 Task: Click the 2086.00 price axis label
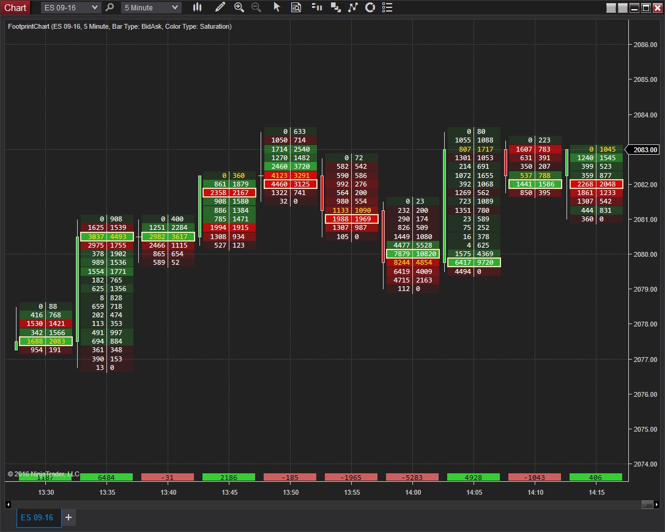645,45
